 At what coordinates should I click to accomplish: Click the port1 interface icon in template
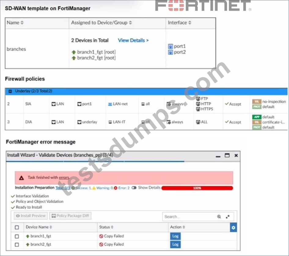(x=170, y=46)
